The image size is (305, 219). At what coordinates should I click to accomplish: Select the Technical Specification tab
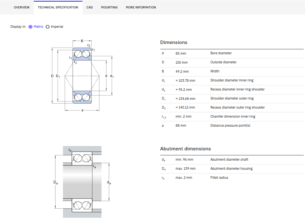(58, 7)
